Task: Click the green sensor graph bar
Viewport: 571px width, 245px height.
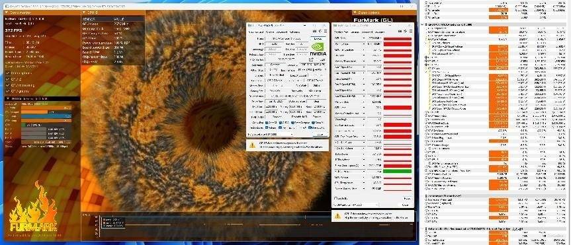Action: (x=397, y=171)
